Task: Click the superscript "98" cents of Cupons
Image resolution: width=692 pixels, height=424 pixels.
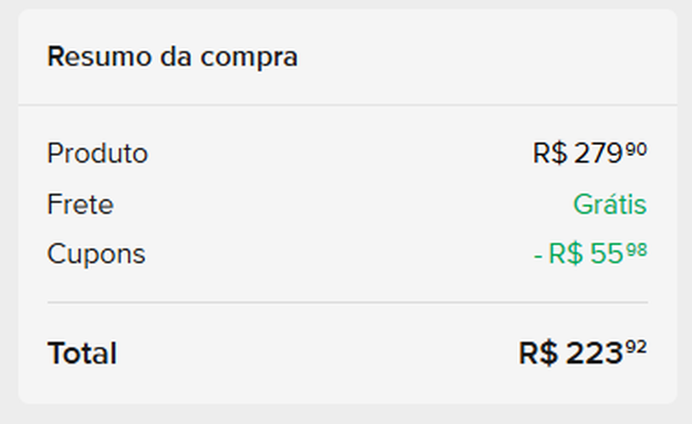Action: point(637,249)
